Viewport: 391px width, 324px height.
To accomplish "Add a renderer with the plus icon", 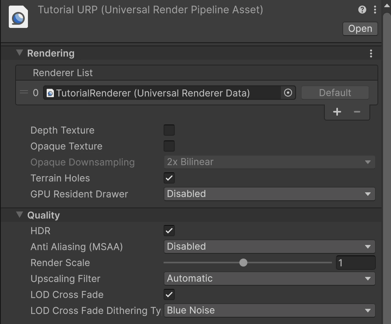I will (x=337, y=112).
